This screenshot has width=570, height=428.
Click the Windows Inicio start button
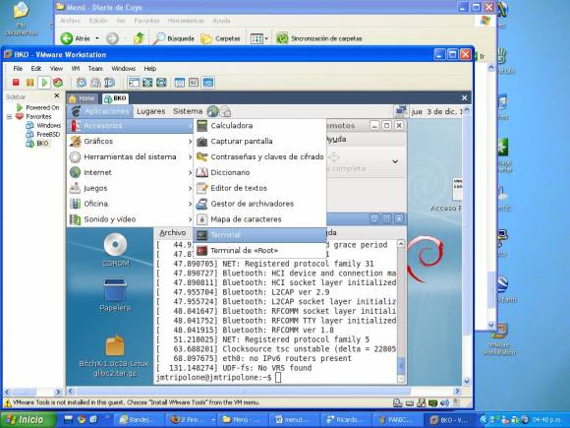28,419
